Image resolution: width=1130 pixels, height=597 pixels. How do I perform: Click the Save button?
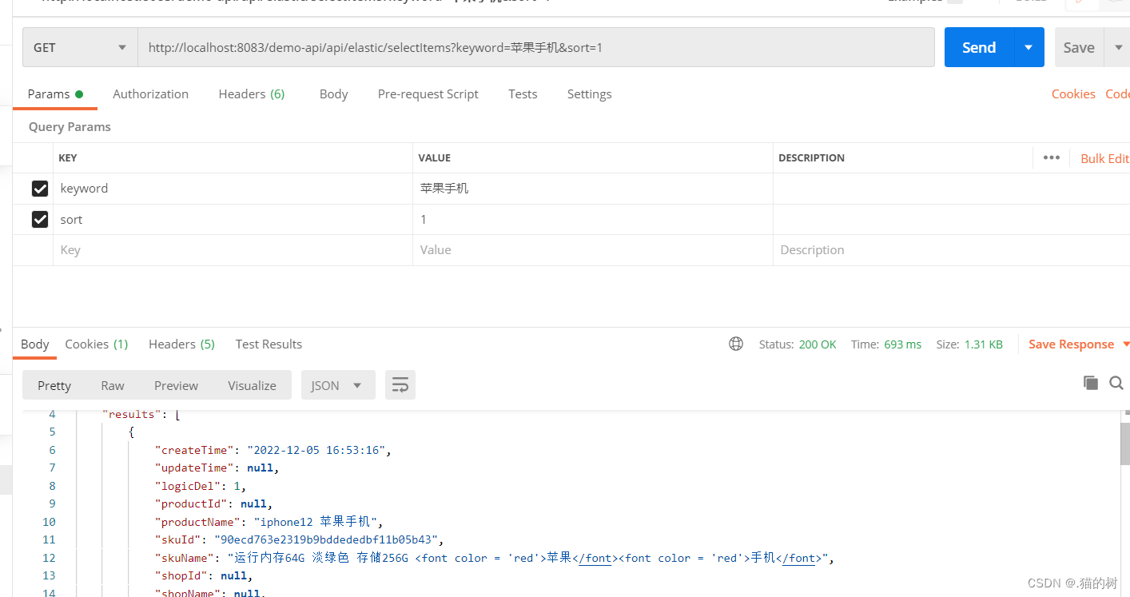[1079, 48]
